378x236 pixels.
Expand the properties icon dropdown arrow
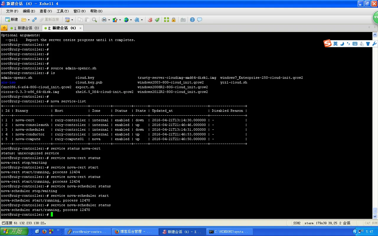pos(72,20)
